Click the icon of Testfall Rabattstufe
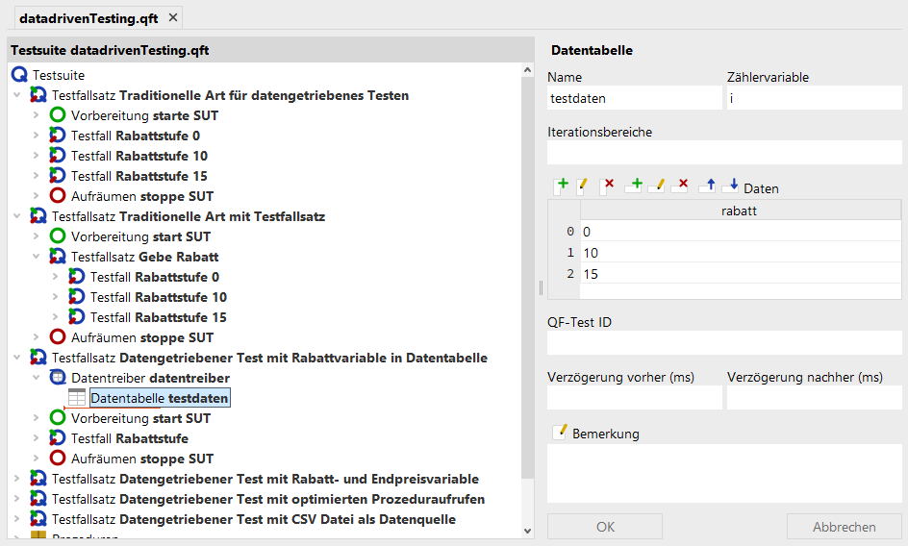 coord(58,437)
